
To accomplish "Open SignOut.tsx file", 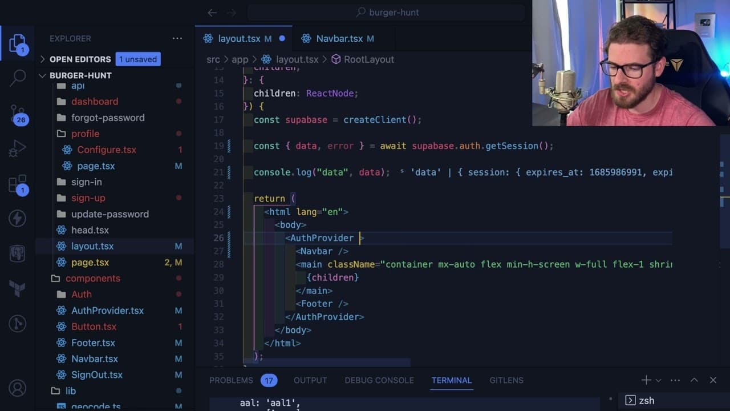I will (96, 375).
